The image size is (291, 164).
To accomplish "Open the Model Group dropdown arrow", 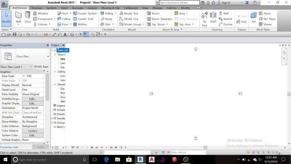I will pos(143,24).
